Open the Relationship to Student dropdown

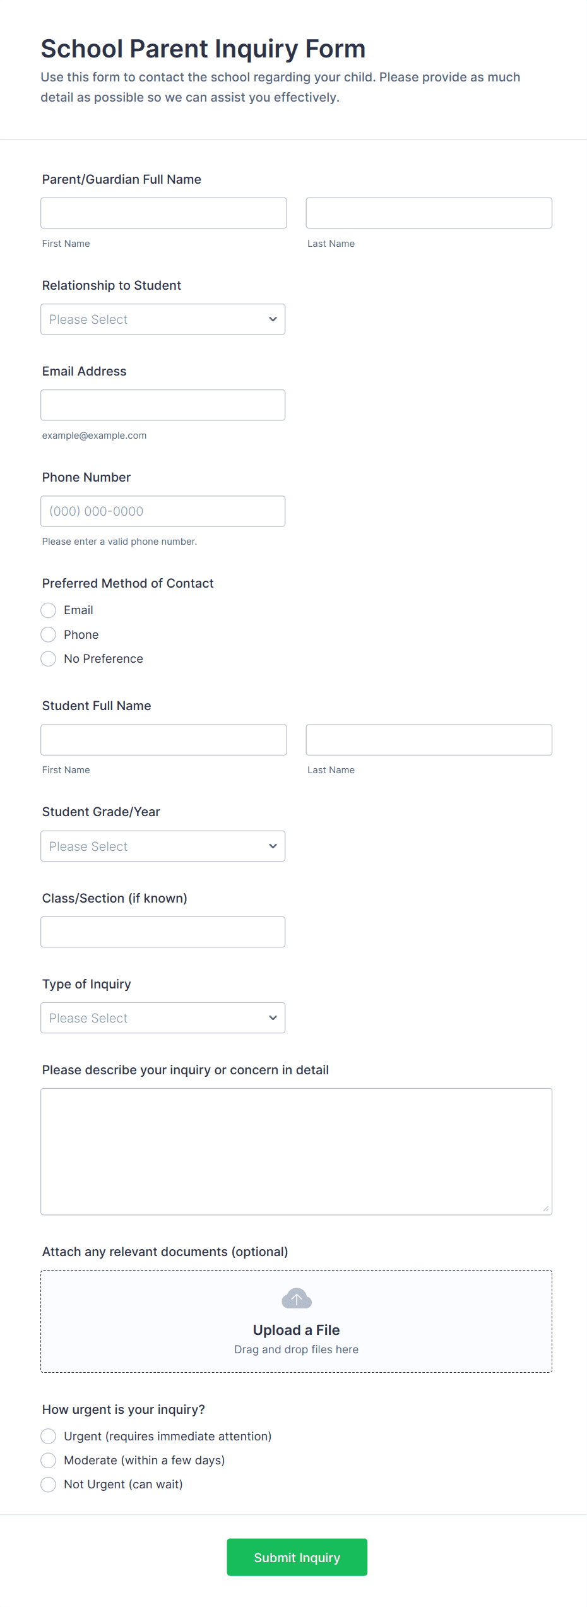(x=163, y=319)
